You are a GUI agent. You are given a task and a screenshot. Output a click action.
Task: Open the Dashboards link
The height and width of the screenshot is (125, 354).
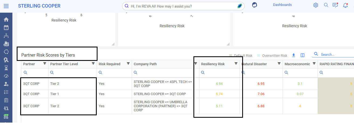282,5
